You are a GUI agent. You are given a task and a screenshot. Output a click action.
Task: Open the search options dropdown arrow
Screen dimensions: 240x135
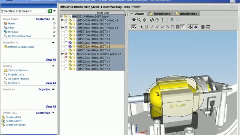click(x=54, y=11)
